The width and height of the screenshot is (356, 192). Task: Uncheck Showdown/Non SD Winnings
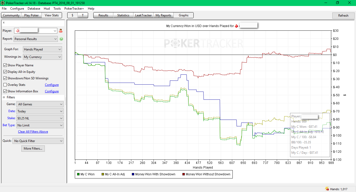point(5,78)
